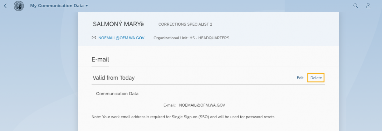Click the Washington state seal logo
The height and width of the screenshot is (131, 382).
pos(19,6)
